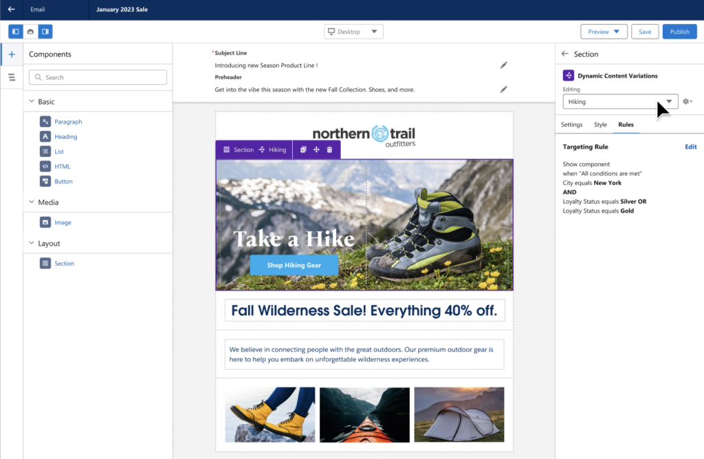
Task: Save the email draft
Action: tap(645, 32)
